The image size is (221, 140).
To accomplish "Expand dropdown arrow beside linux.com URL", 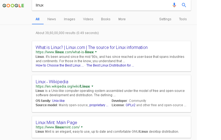I will pyautogui.click(x=96, y=52).
